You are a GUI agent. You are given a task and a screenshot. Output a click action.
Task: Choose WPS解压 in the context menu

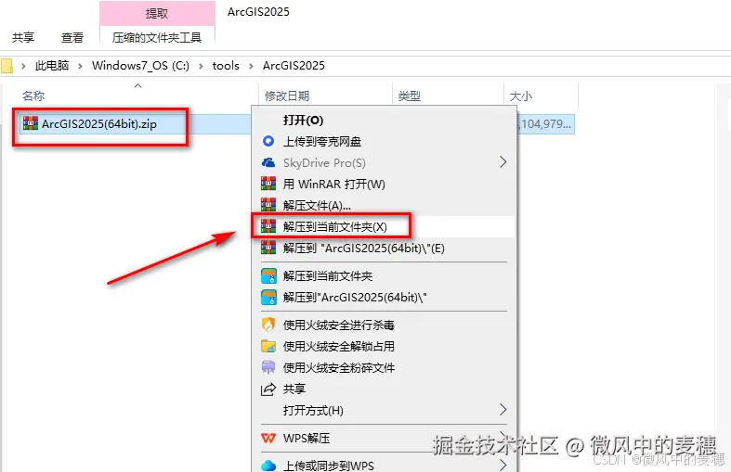click(x=384, y=438)
